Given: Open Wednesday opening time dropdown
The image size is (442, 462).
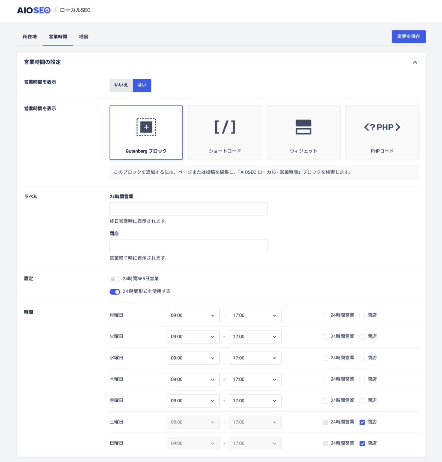Looking at the screenshot, I should click(193, 358).
